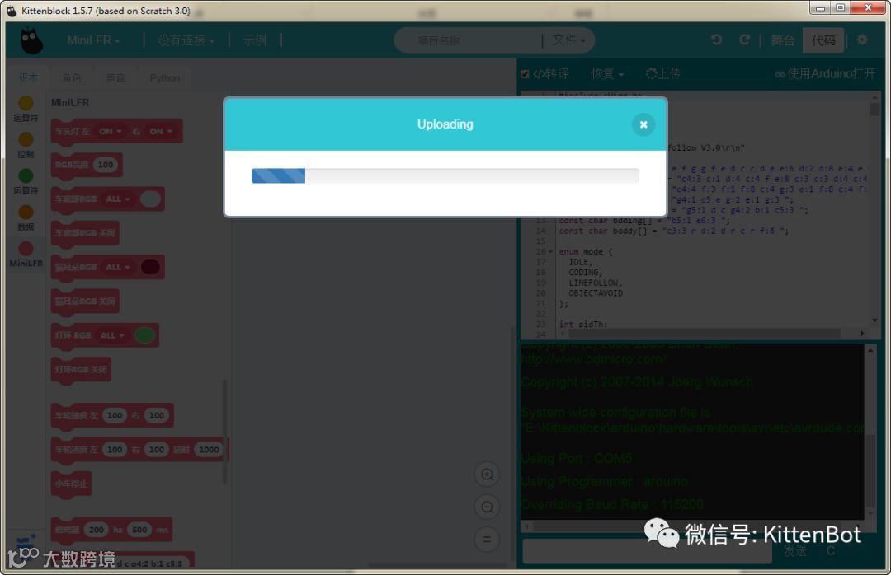Click green color swatch in 灯环 RGB block
This screenshot has width=891, height=575.
[x=145, y=335]
